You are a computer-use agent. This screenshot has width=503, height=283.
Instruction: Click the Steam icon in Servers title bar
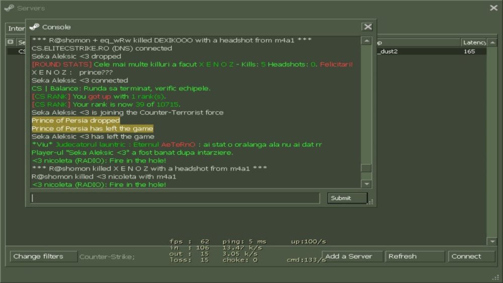coord(9,8)
